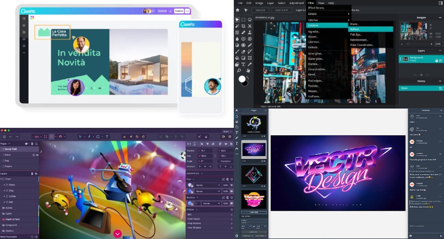Hide the Border using its eye icon
The height and width of the screenshot is (239, 444).
(231, 203)
